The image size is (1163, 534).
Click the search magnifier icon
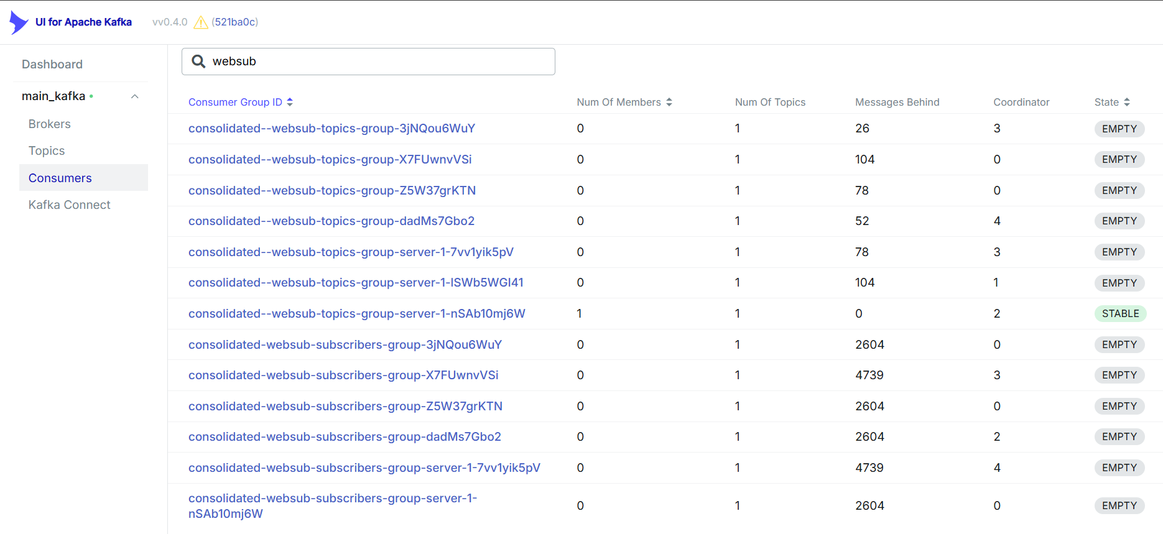[198, 61]
